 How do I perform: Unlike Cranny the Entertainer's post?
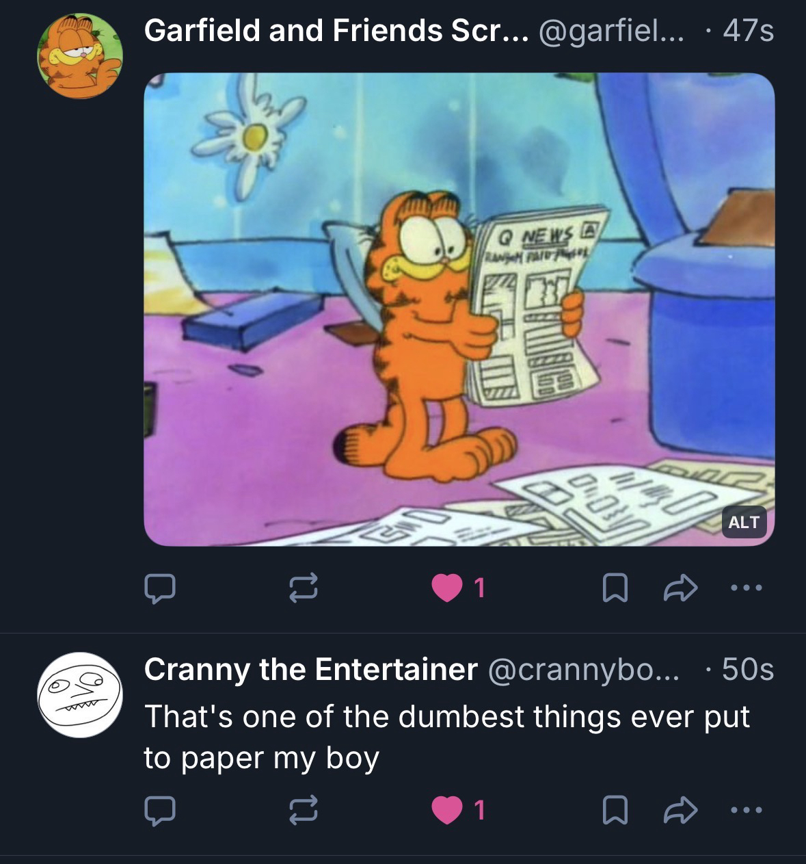point(447,810)
